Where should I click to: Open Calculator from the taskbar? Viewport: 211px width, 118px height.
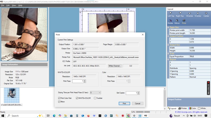77,116
